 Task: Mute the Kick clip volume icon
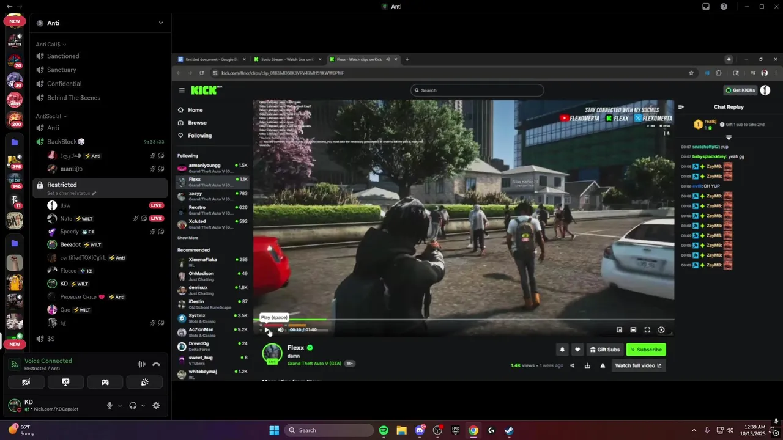[x=281, y=330]
